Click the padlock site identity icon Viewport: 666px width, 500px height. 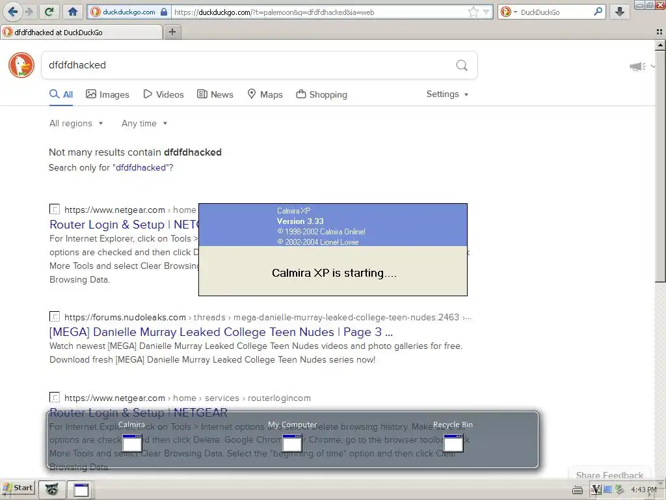pyautogui.click(x=163, y=12)
